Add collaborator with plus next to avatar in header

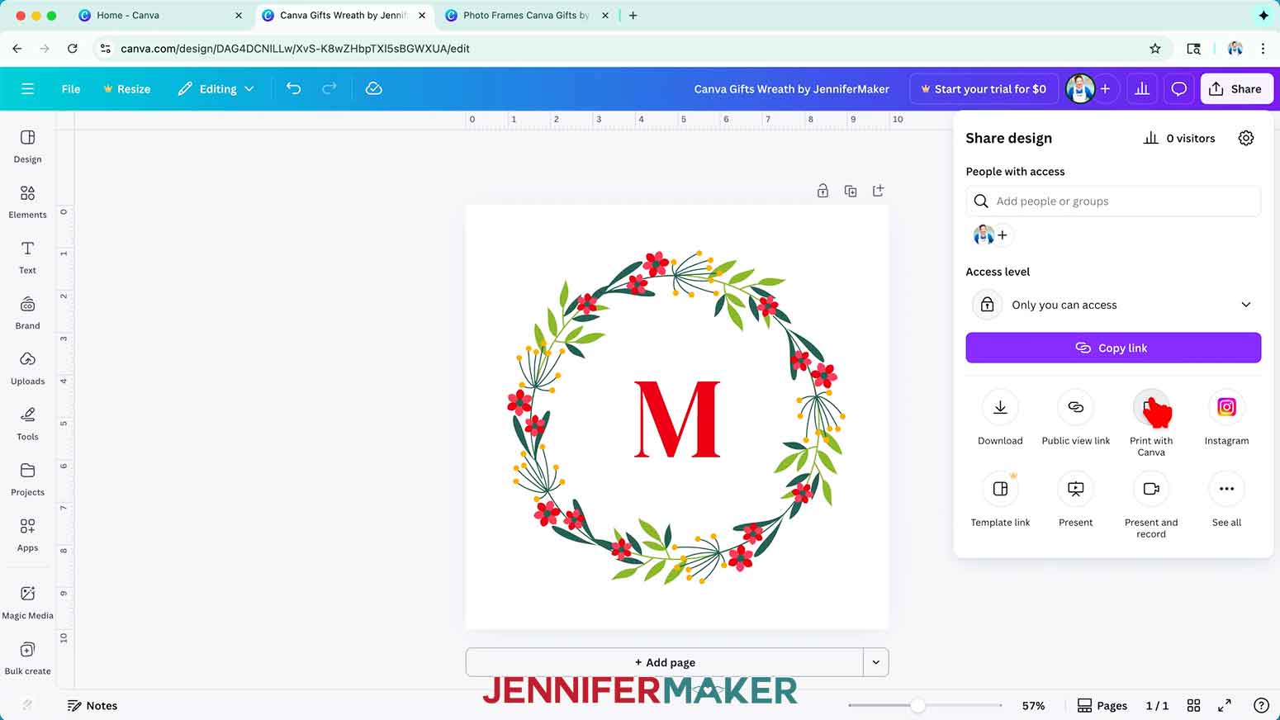tap(1105, 88)
